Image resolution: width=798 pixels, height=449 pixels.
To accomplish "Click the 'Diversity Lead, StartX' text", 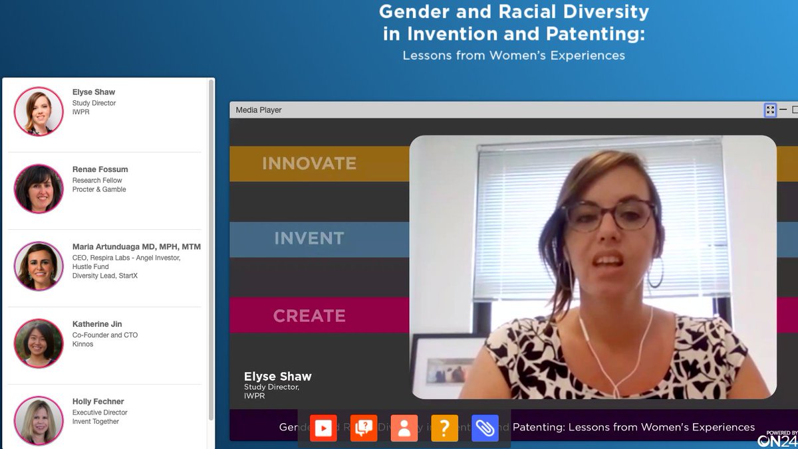I will [105, 276].
